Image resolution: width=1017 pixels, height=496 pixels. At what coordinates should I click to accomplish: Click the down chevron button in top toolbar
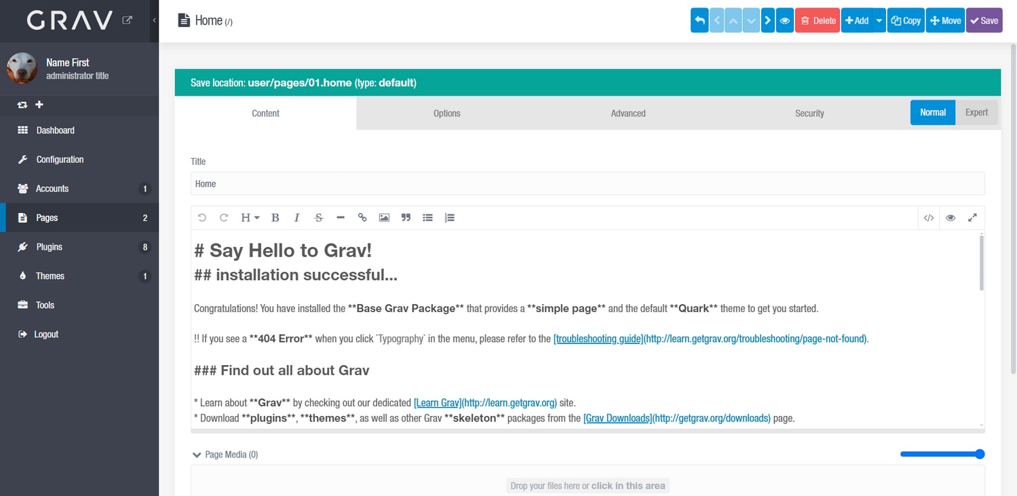(x=751, y=20)
